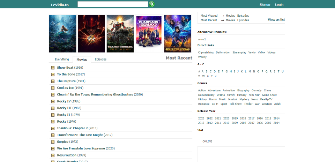
Task: Open Rocky IV (1985) title
Action: tap(69, 101)
